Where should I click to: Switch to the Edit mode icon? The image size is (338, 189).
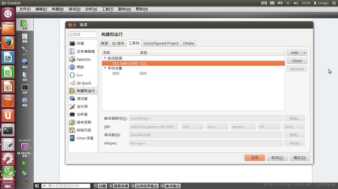coord(24,38)
